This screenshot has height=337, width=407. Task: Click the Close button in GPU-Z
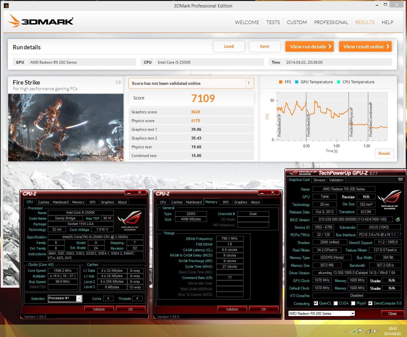coord(392,314)
